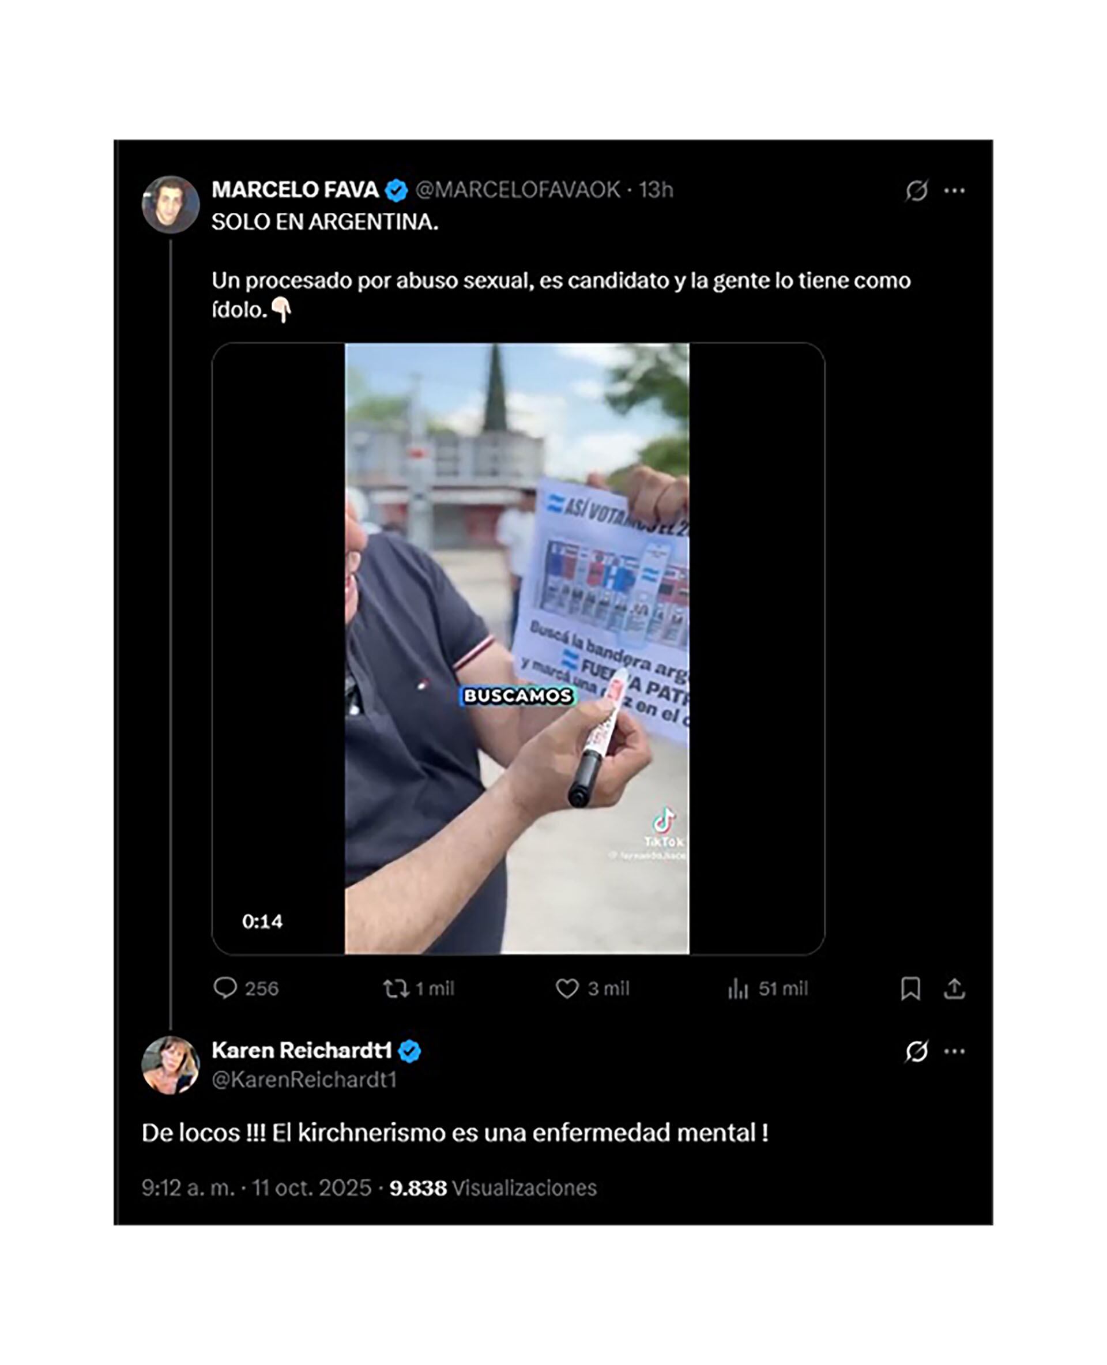Open the MARCELO FAVA display name link

[295, 190]
